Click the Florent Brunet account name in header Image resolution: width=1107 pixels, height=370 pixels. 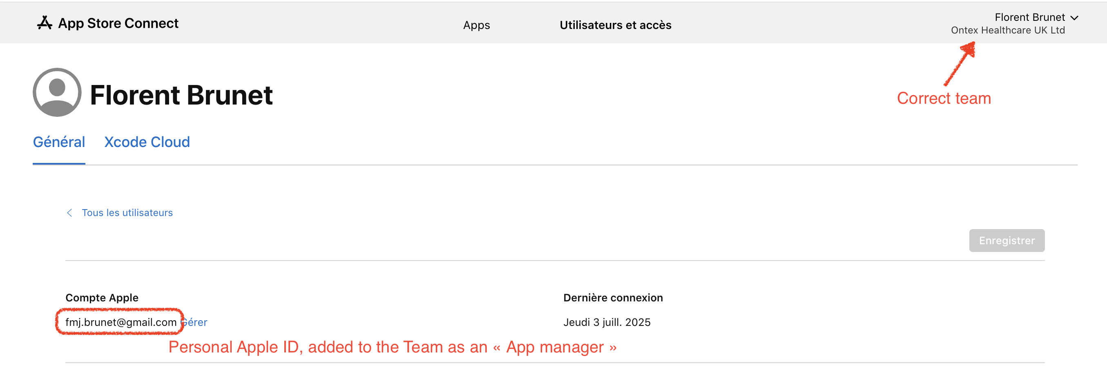pyautogui.click(x=1029, y=17)
